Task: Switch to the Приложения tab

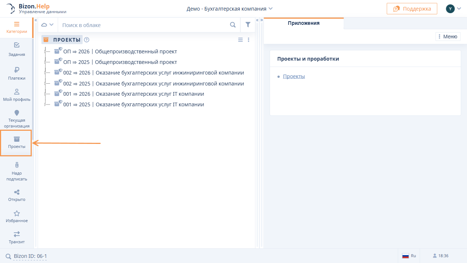Action: tap(303, 23)
